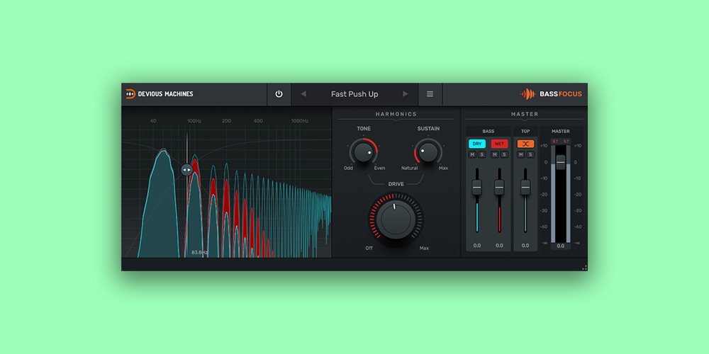Click the Bass wet value field
The image size is (709, 354).
coord(499,246)
